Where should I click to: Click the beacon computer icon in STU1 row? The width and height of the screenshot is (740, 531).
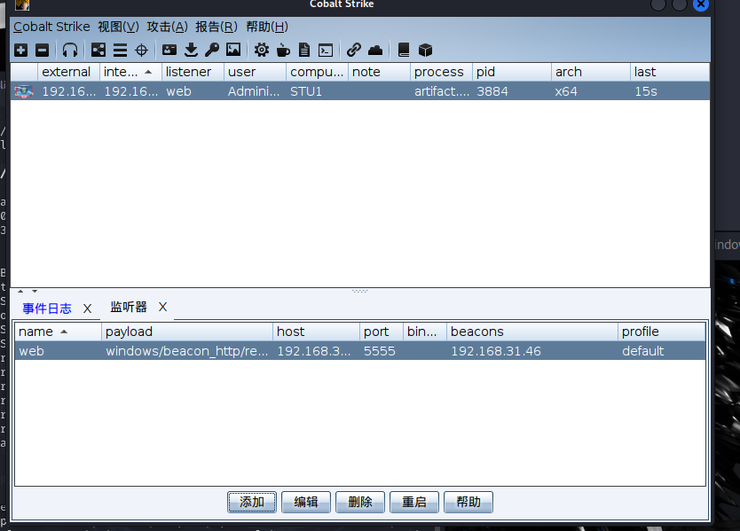click(x=24, y=91)
